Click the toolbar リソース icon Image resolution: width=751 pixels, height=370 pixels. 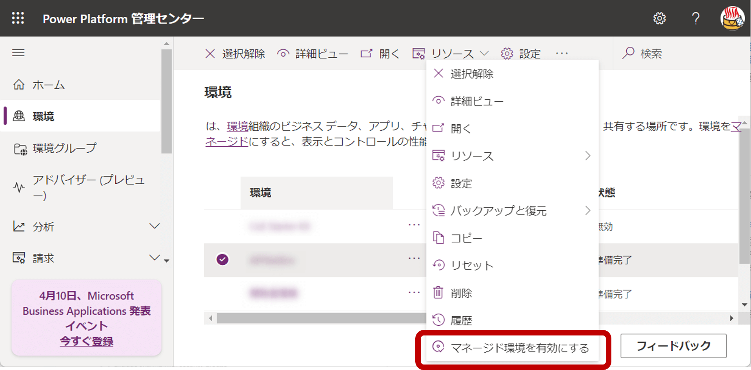click(x=419, y=53)
